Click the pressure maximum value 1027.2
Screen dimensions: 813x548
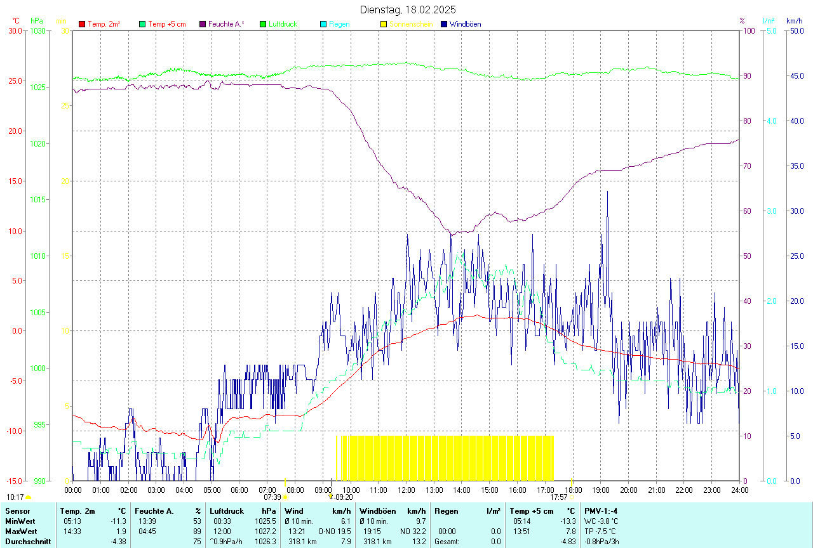266,531
